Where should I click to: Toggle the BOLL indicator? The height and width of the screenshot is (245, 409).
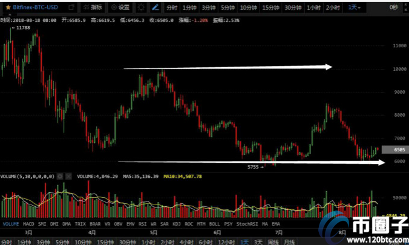click(214, 224)
